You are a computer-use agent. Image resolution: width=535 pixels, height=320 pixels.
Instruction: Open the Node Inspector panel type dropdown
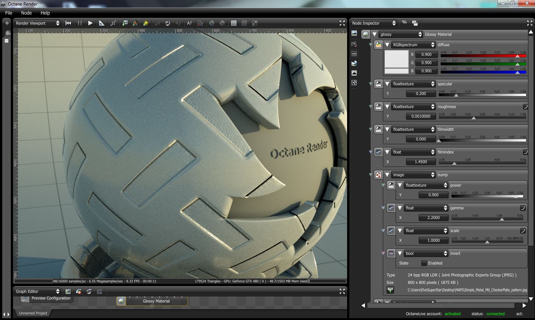tap(374, 23)
